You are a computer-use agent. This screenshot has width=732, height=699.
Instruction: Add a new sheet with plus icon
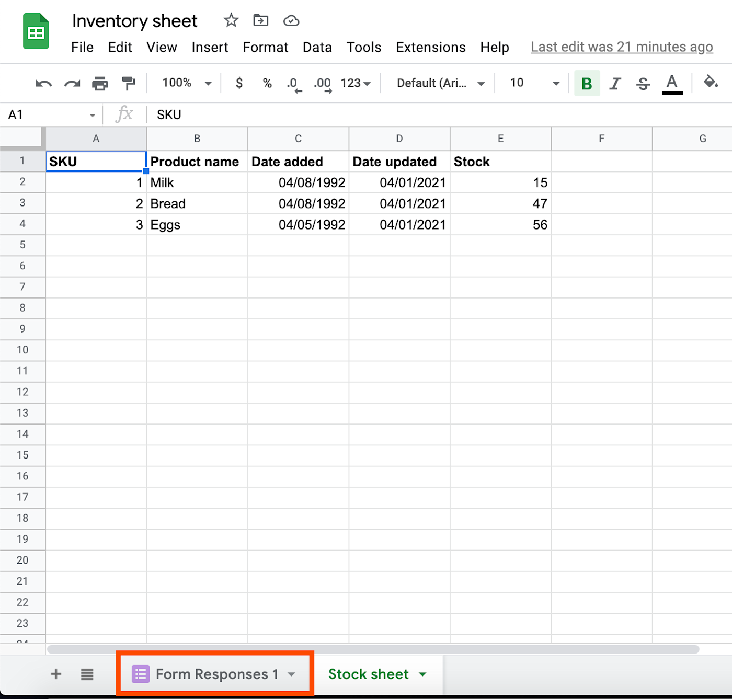coord(56,674)
